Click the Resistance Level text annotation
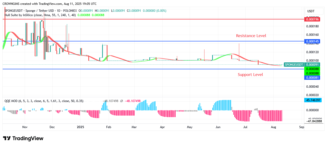The image size is (327, 146). pos(251,36)
